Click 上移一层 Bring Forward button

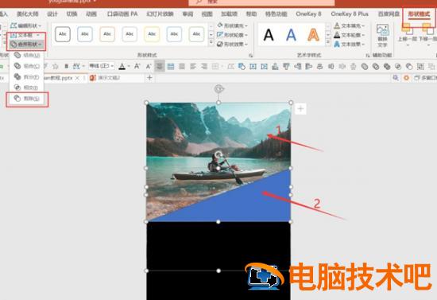point(407,35)
